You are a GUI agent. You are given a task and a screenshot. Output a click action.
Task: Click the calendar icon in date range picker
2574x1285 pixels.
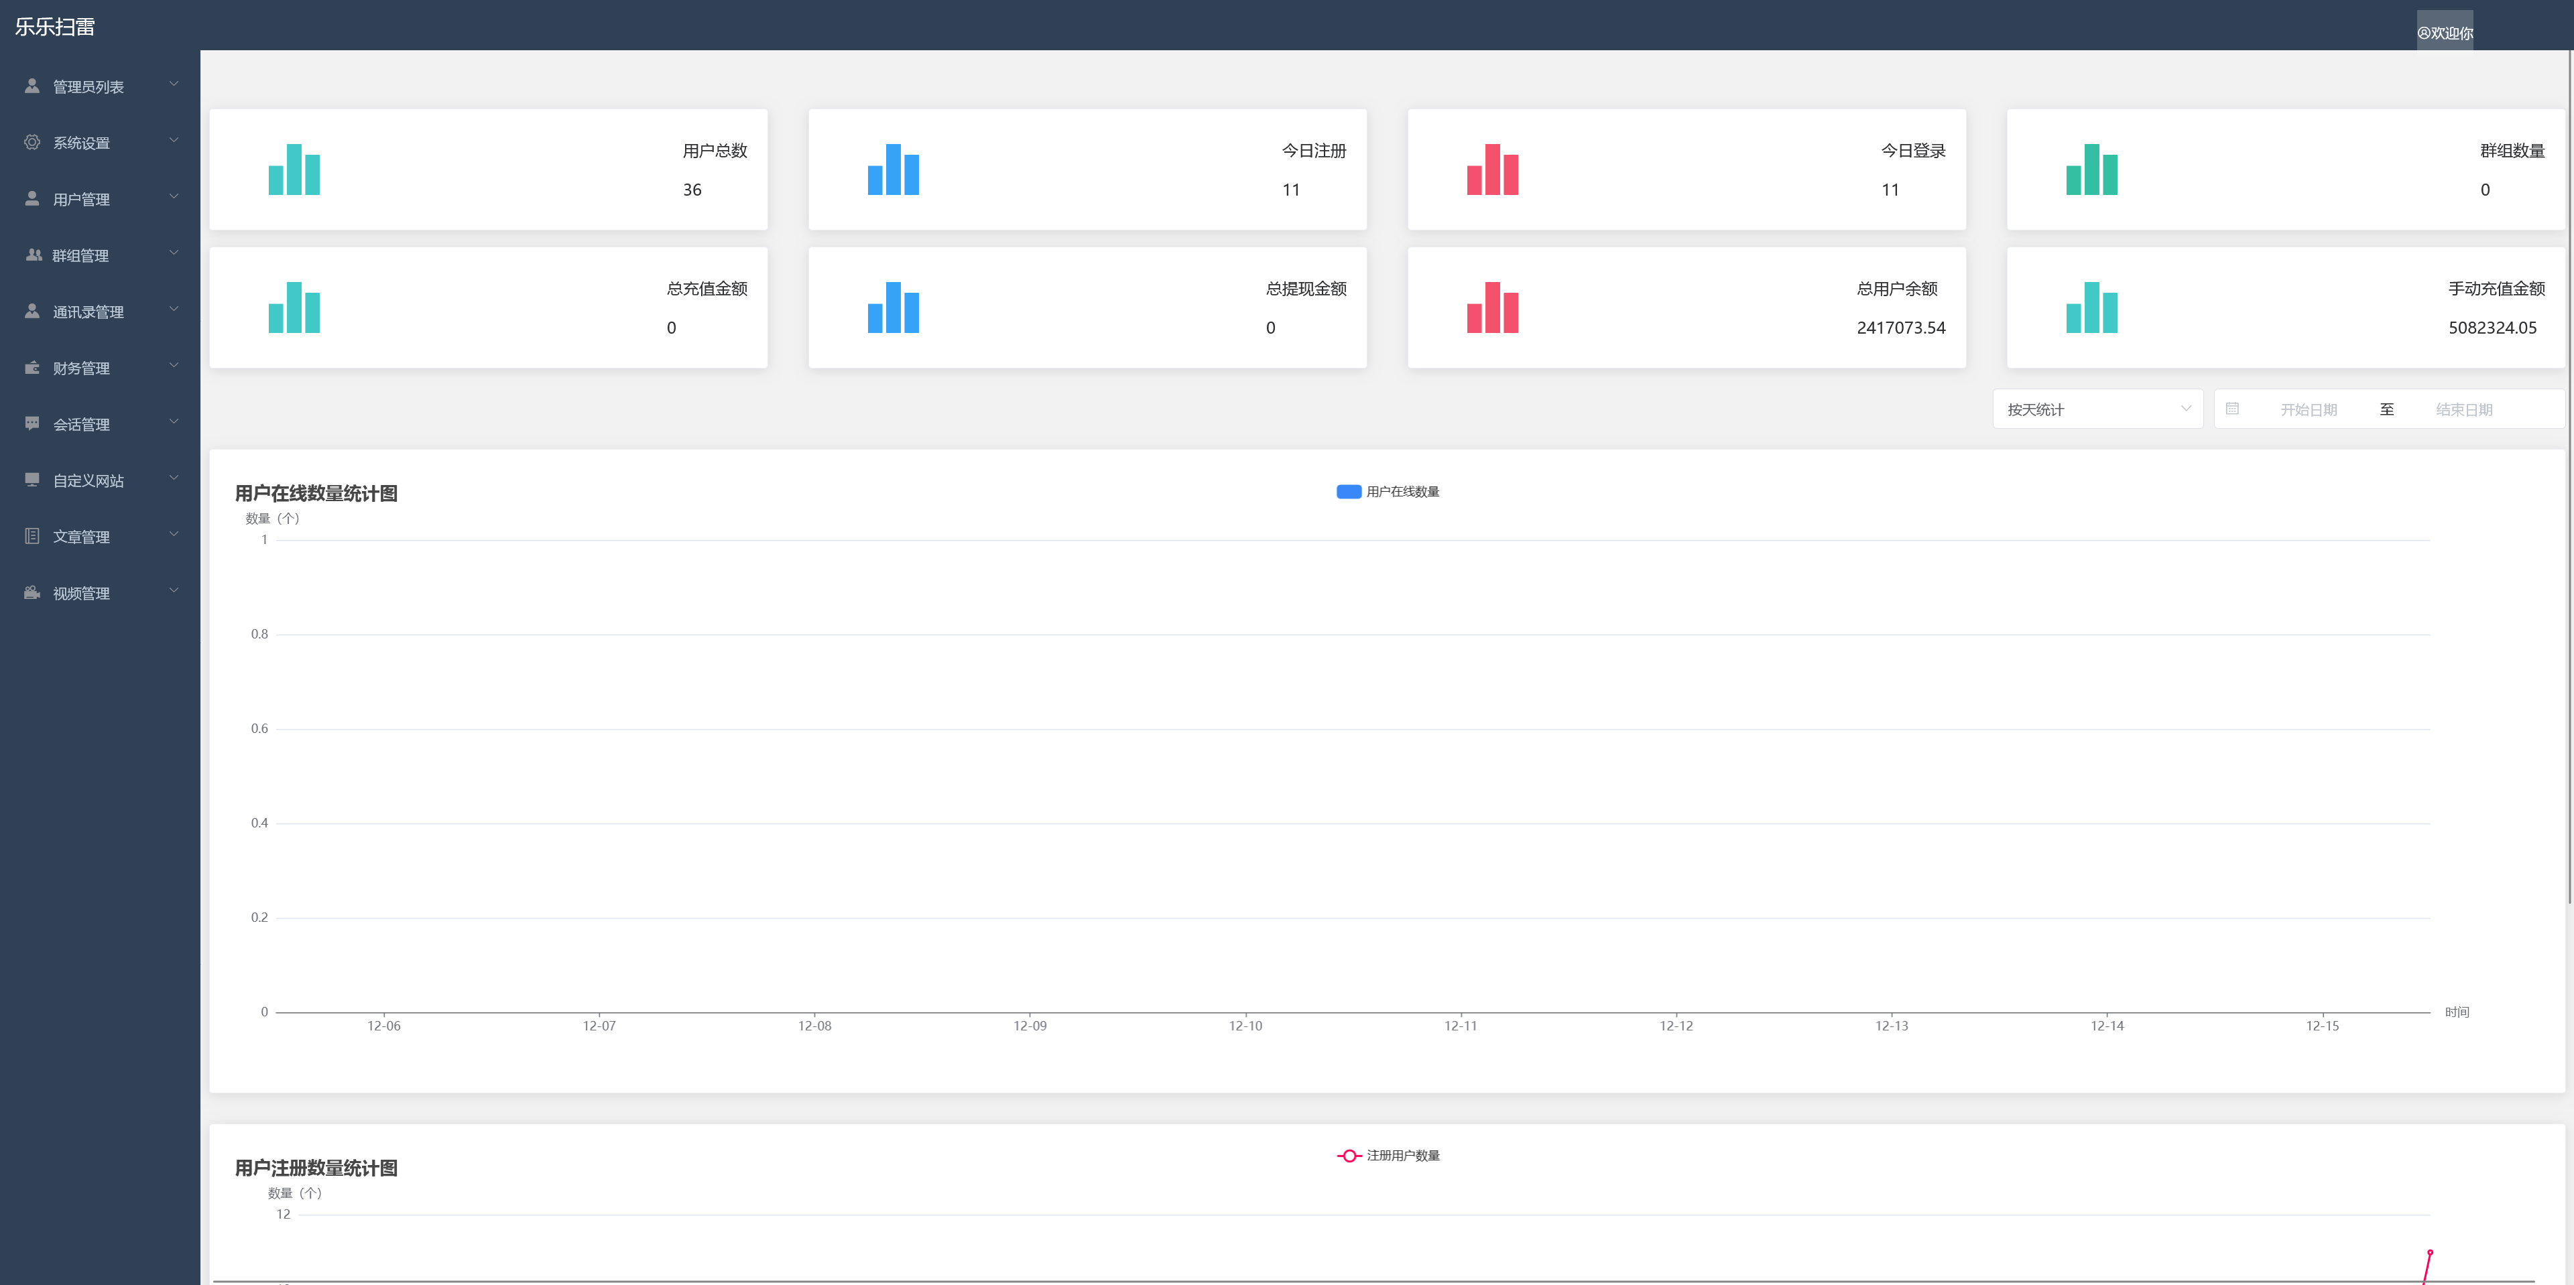pos(2232,409)
